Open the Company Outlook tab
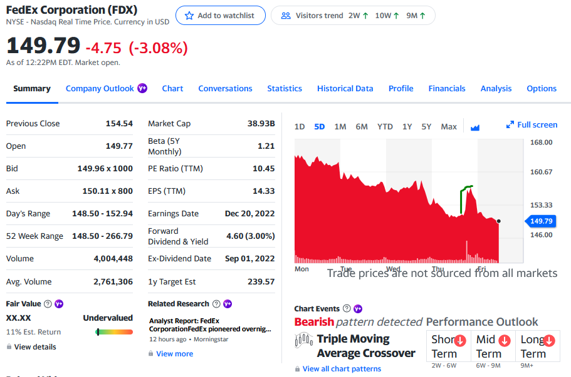This screenshot has height=377, width=571. 100,89
